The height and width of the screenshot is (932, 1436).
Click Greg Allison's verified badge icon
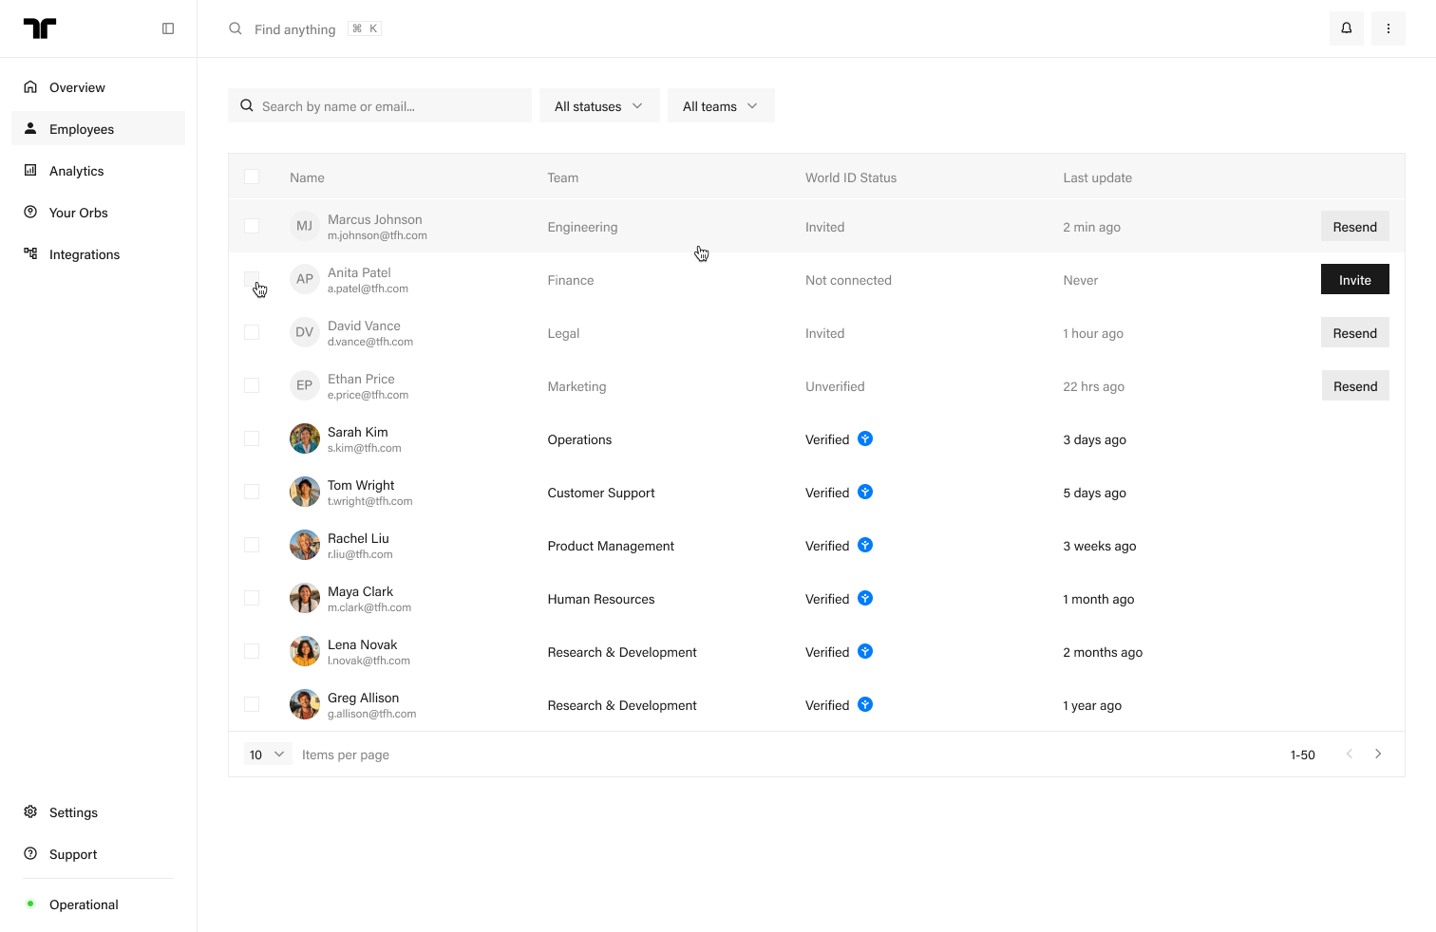point(865,704)
